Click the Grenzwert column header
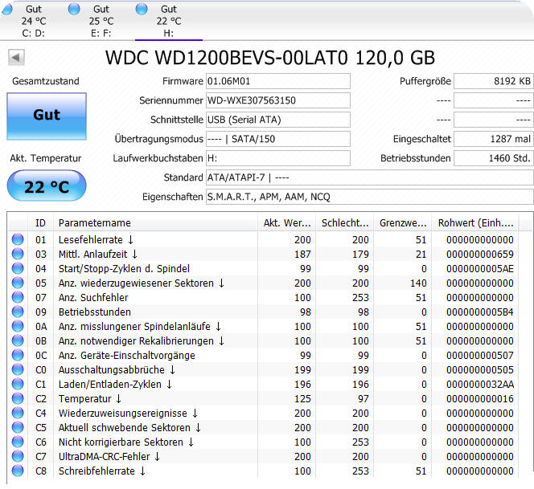 (x=401, y=223)
